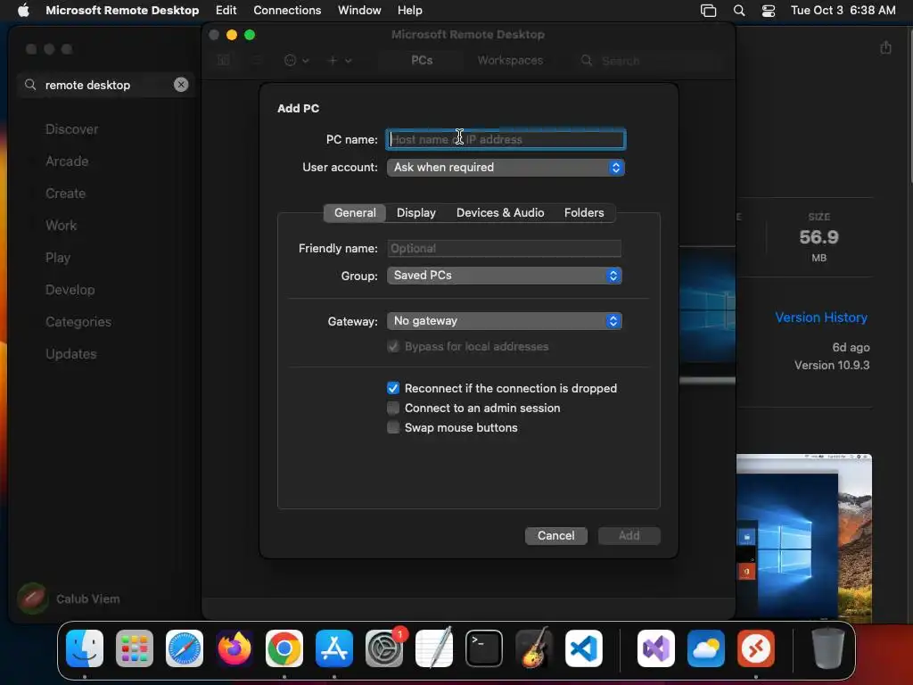The image size is (913, 685).
Task: Open Control Center in menu bar
Action: pos(769,11)
